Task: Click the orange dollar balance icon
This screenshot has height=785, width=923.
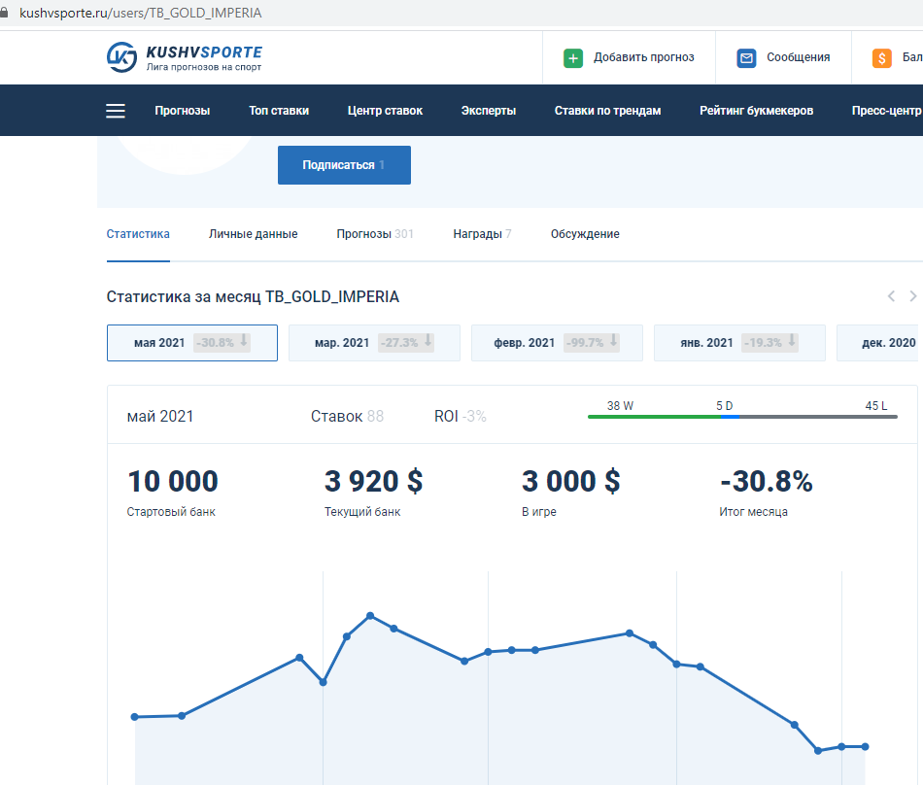Action: pyautogui.click(x=882, y=58)
